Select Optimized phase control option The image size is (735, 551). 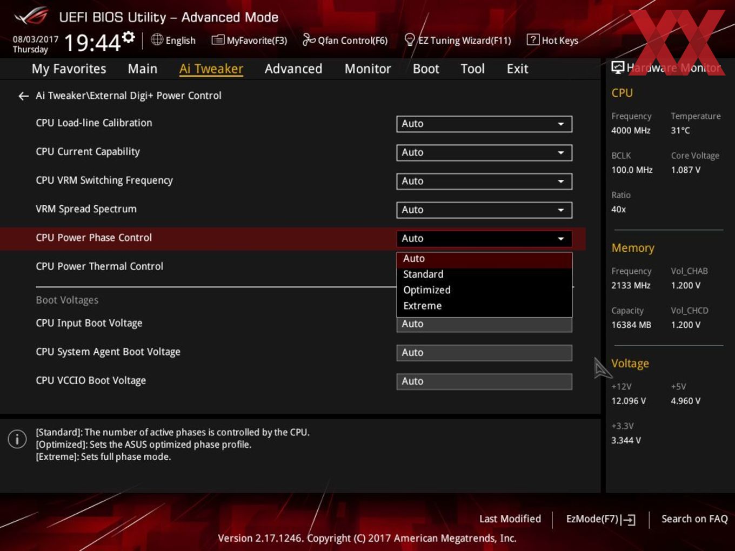(x=484, y=290)
